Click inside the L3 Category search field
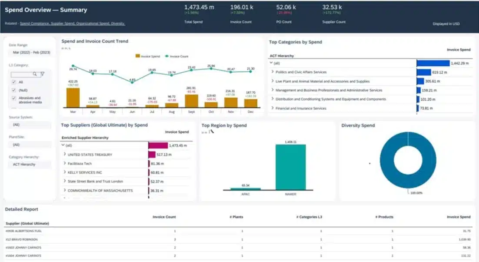The image size is (479, 262). tap(21, 74)
